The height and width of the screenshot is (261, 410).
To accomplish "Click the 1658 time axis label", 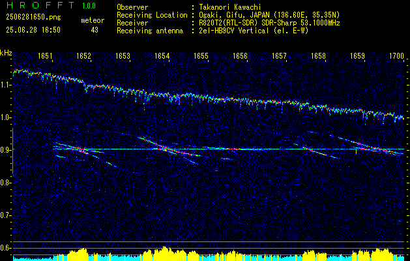I will tap(319, 56).
